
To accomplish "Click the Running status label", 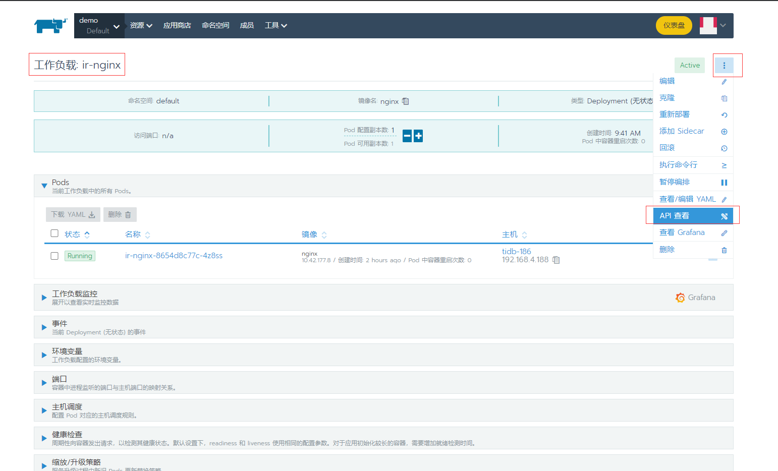I will 80,256.
